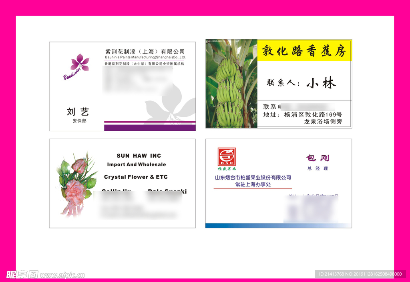
Task: Select the 安保部 department label
Action: [x=79, y=121]
